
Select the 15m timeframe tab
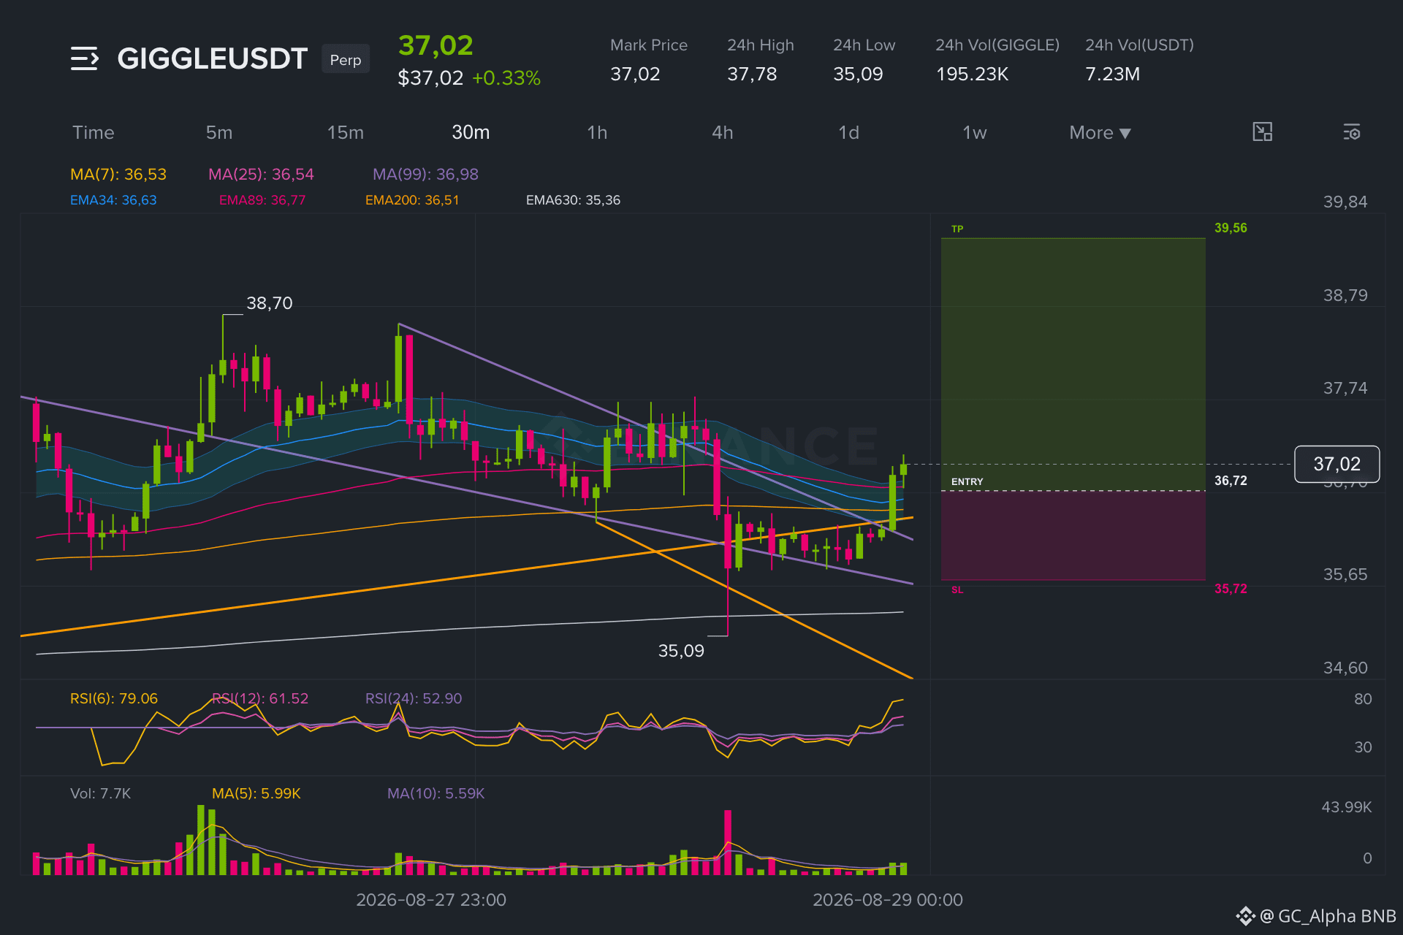pyautogui.click(x=346, y=133)
